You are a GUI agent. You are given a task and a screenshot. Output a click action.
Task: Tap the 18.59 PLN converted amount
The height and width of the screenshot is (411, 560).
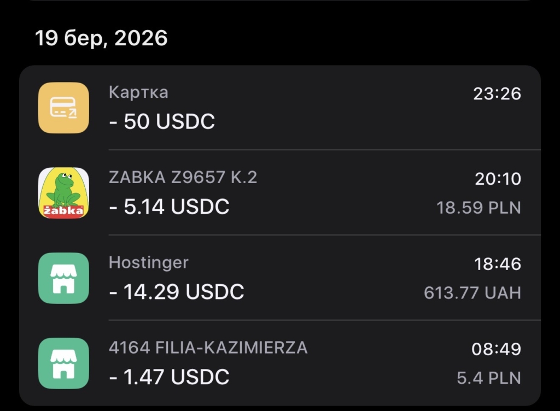click(480, 208)
